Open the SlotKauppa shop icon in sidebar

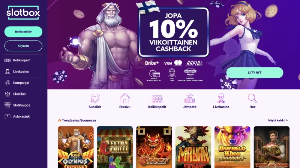[7, 105]
